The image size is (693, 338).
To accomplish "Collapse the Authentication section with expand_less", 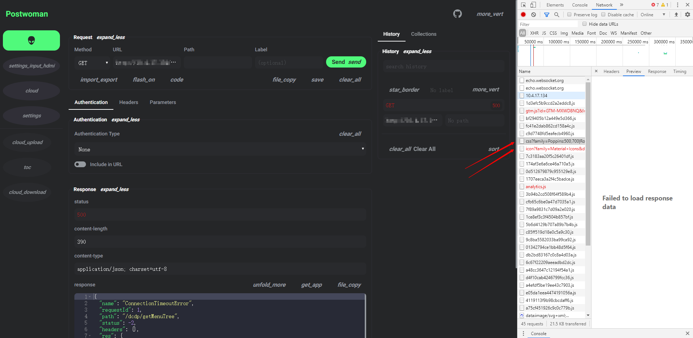I will [126, 120].
